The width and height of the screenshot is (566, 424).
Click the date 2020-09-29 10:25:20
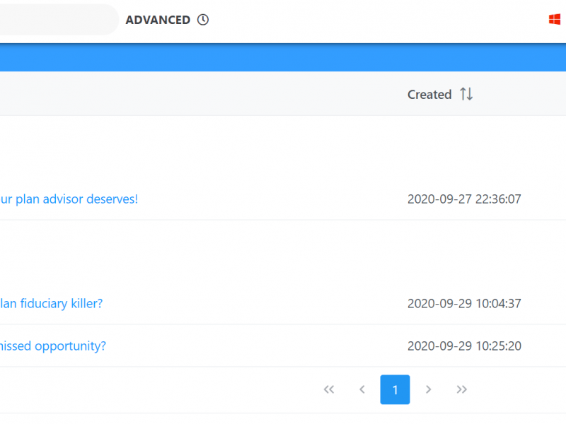pyautogui.click(x=464, y=346)
